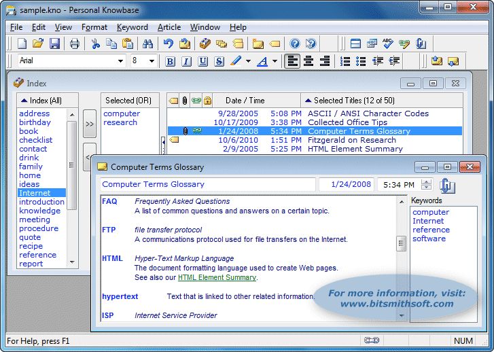Image resolution: width=494 pixels, height=352 pixels.
Task: Click the strikethrough S icon
Action: click(219, 61)
